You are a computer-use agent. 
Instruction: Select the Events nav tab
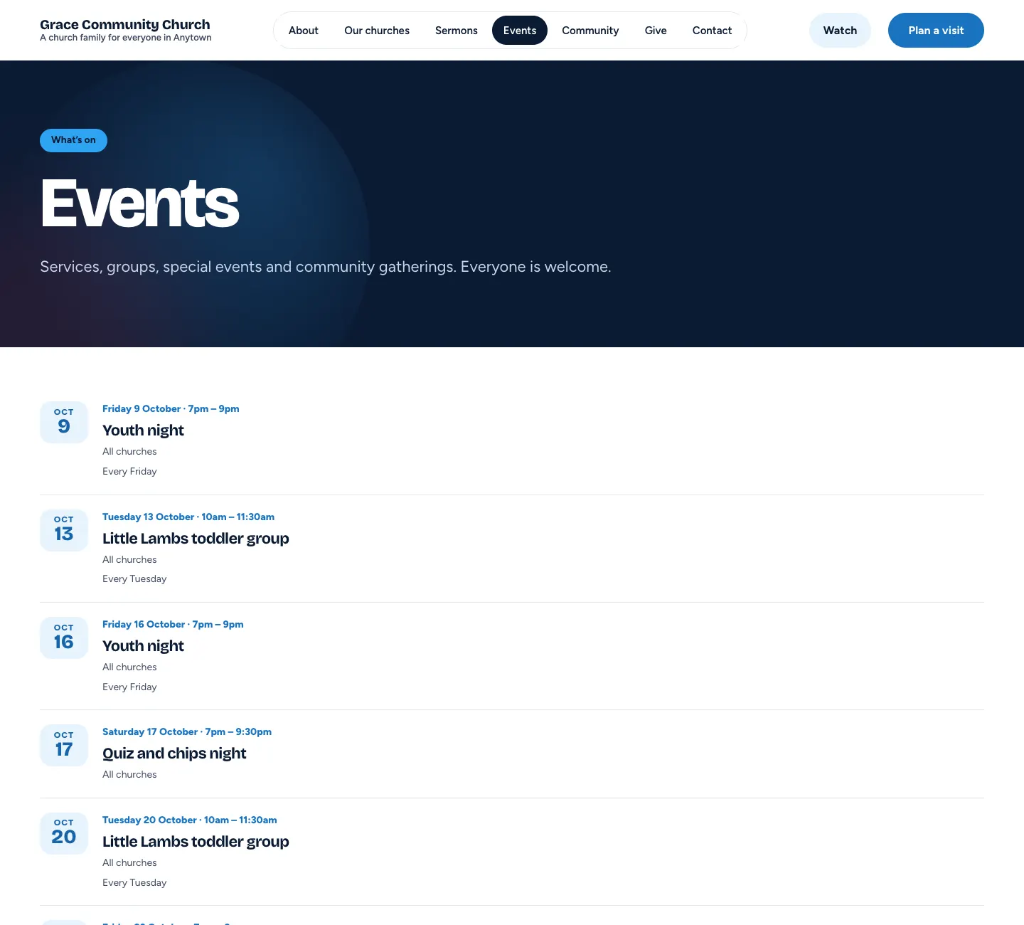pos(520,31)
